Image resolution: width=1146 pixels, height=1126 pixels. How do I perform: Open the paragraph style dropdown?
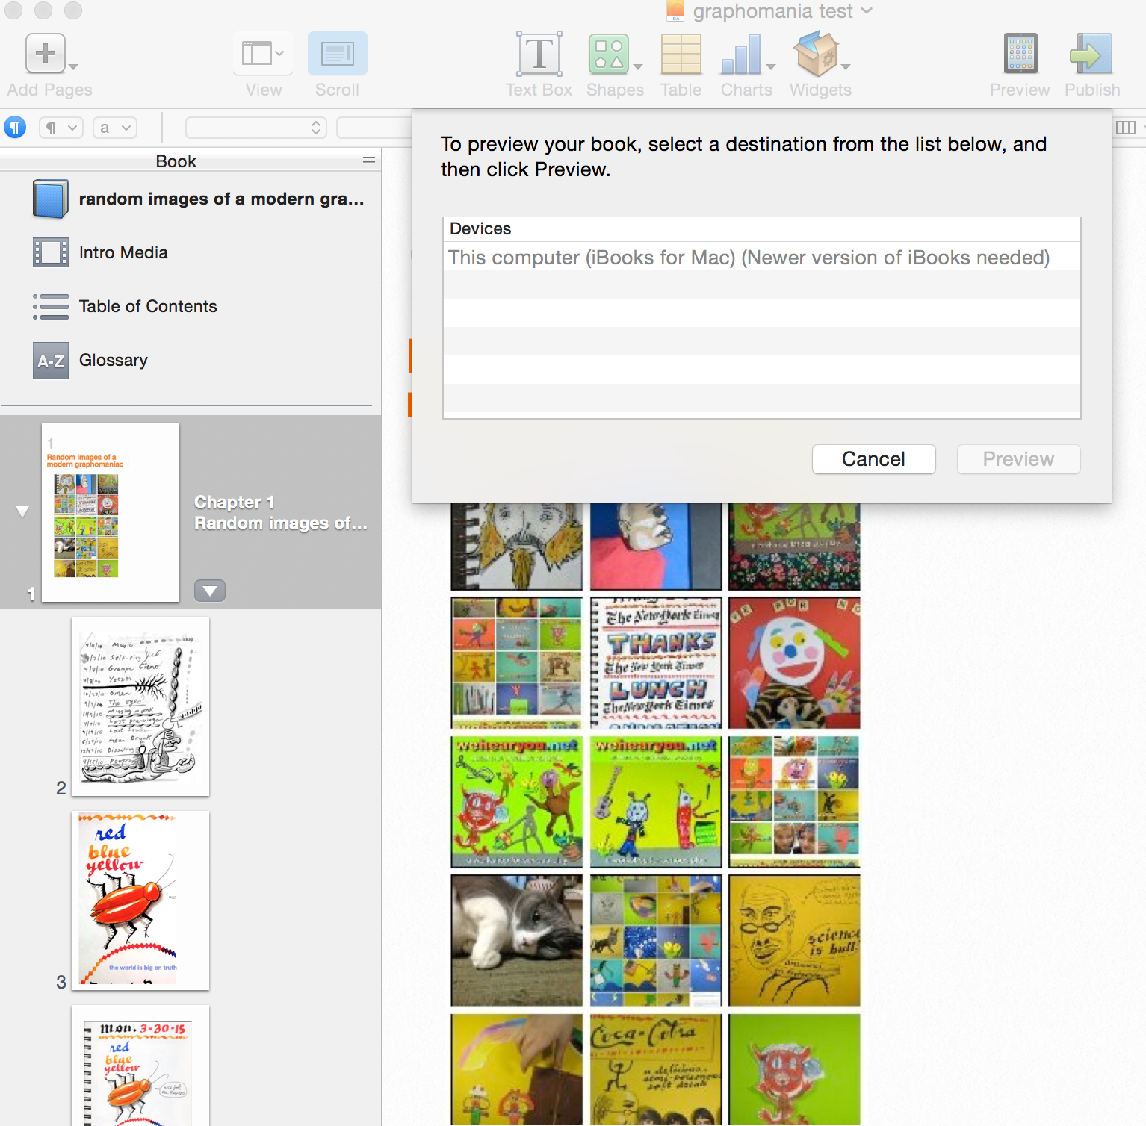tap(61, 128)
